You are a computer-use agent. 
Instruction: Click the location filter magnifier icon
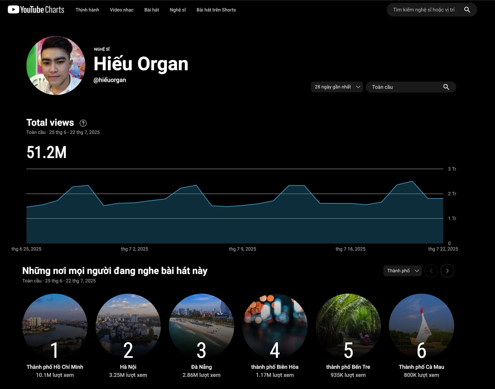446,87
